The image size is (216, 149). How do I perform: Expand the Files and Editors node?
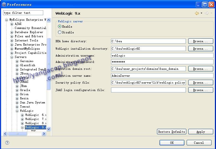point(12,36)
